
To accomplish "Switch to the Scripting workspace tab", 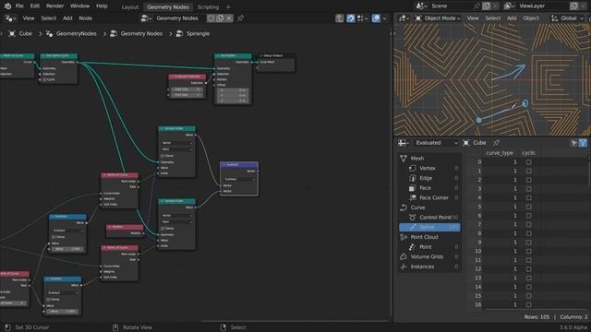I will click(x=208, y=6).
